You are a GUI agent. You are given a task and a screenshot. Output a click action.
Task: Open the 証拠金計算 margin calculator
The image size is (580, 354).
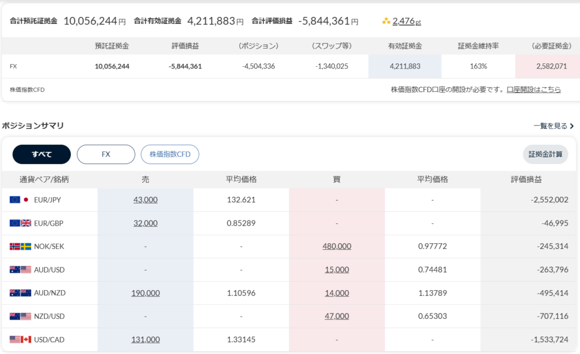click(x=545, y=154)
